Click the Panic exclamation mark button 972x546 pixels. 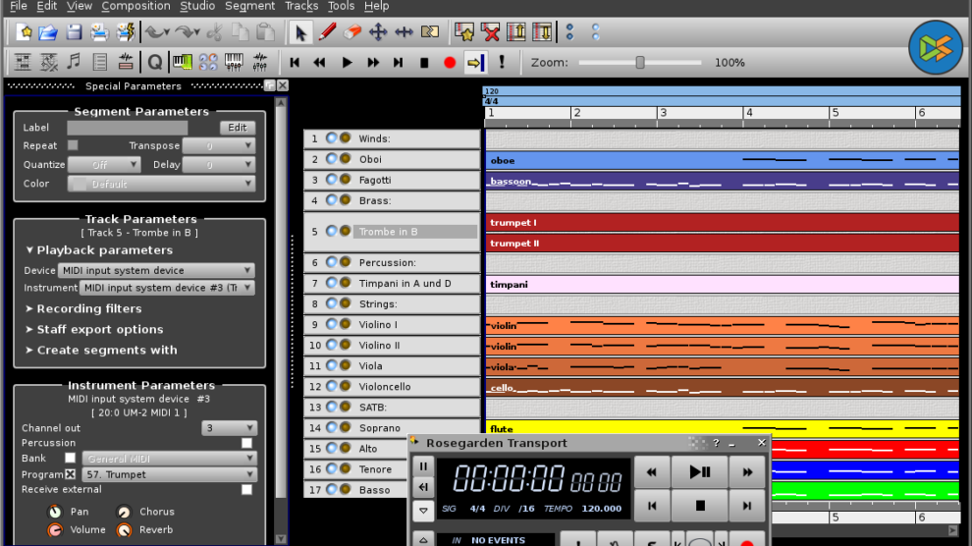pos(502,63)
